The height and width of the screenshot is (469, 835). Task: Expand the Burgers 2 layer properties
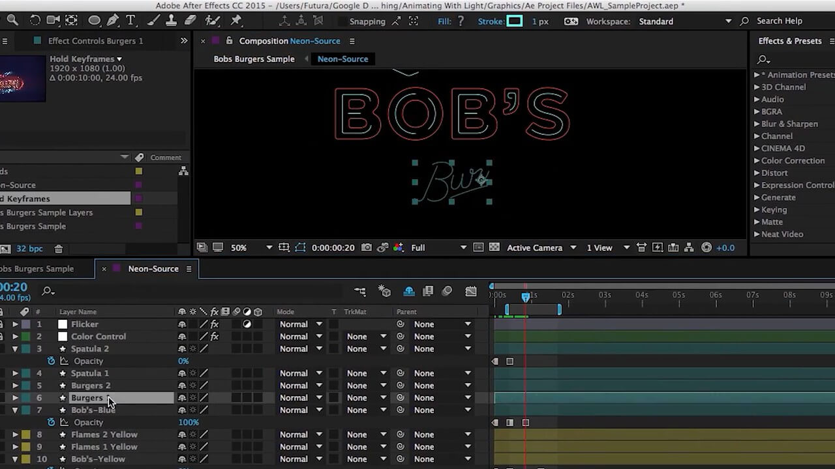pos(15,386)
